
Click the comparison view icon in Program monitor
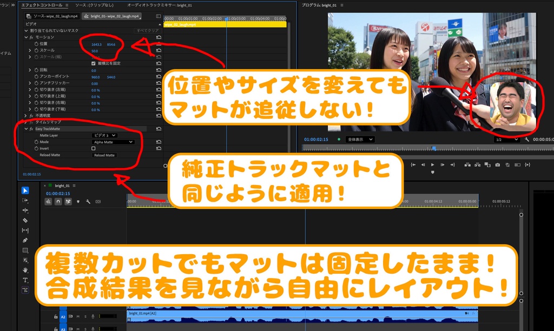click(x=517, y=164)
